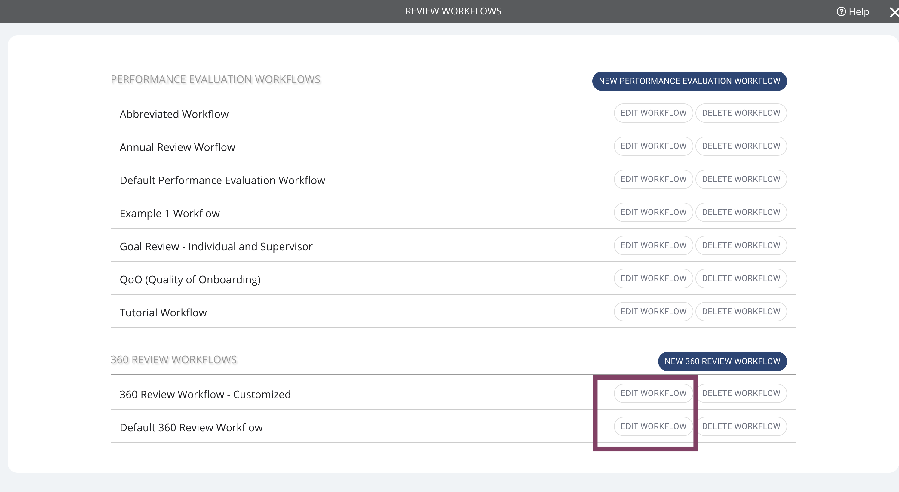
Task: Create a new 360 review workflow
Action: [722, 361]
